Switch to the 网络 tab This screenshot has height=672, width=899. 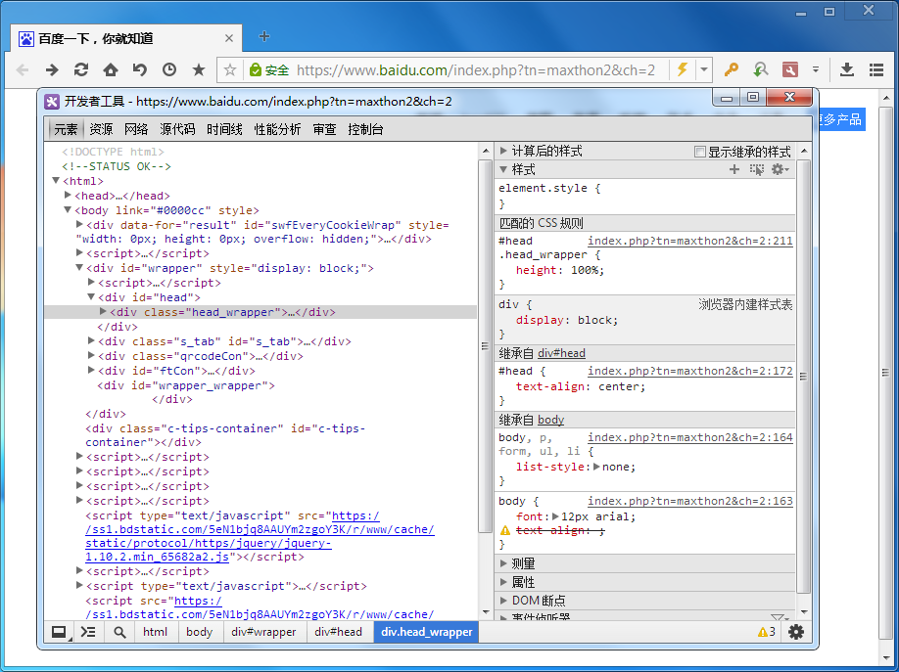point(136,129)
